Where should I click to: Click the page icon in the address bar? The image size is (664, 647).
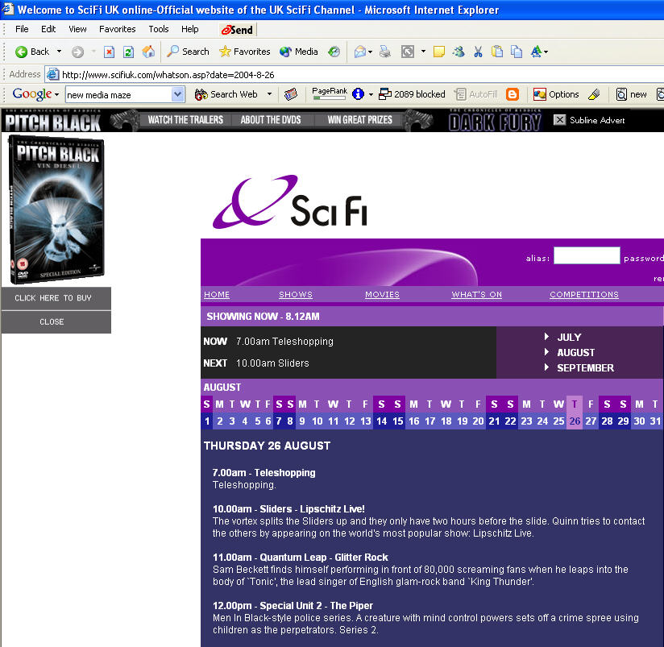[x=52, y=74]
